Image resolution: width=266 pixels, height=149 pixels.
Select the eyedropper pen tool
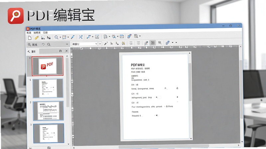point(106,44)
